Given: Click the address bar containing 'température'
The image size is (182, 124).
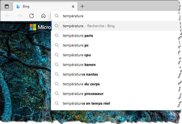Looking at the screenshot, I should [x=114, y=16].
